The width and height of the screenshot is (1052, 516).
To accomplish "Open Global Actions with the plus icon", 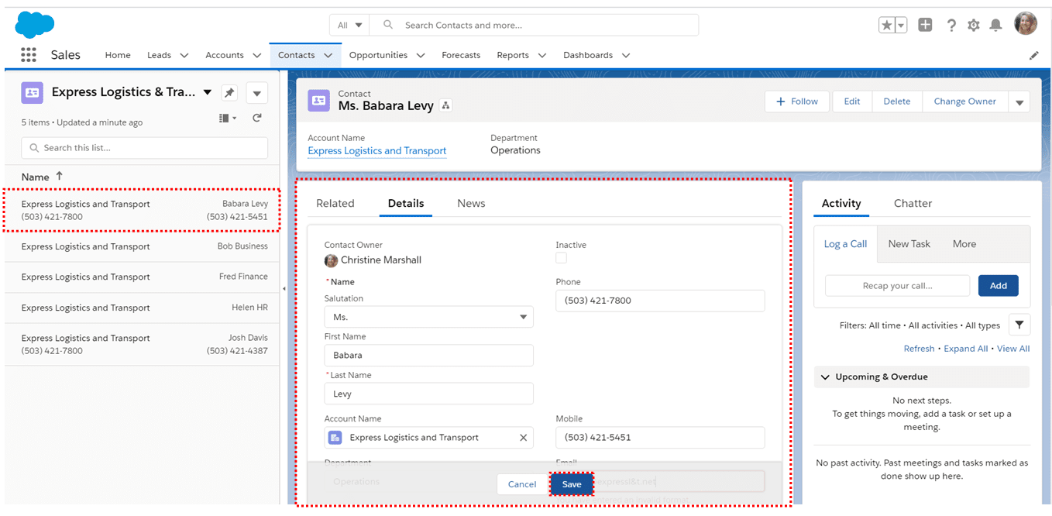I will [x=925, y=24].
